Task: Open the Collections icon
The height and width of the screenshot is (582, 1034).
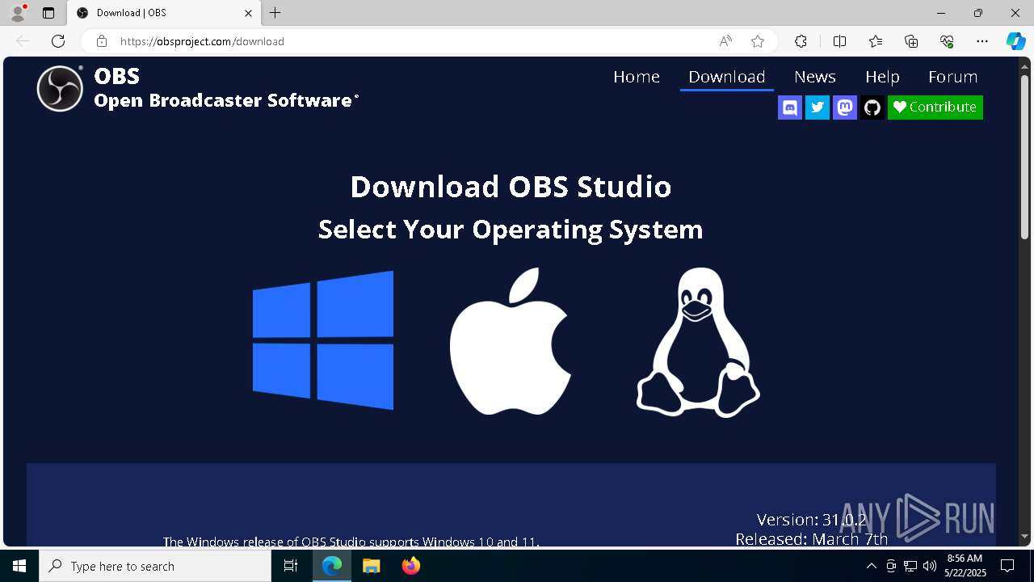Action: pyautogui.click(x=911, y=41)
